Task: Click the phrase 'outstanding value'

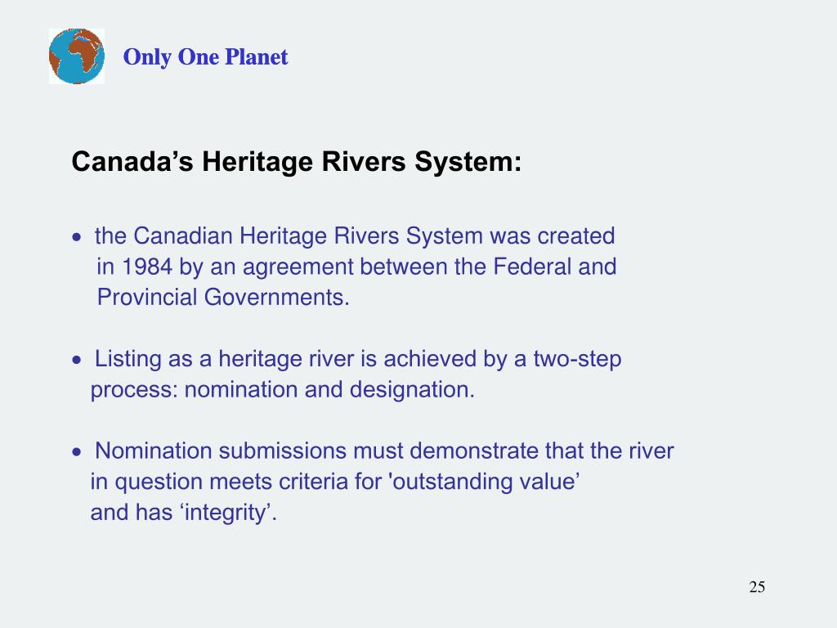Action: 485,482
